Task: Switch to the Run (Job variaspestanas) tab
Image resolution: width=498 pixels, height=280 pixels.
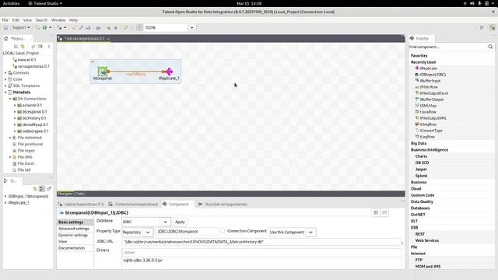Action: point(223,204)
